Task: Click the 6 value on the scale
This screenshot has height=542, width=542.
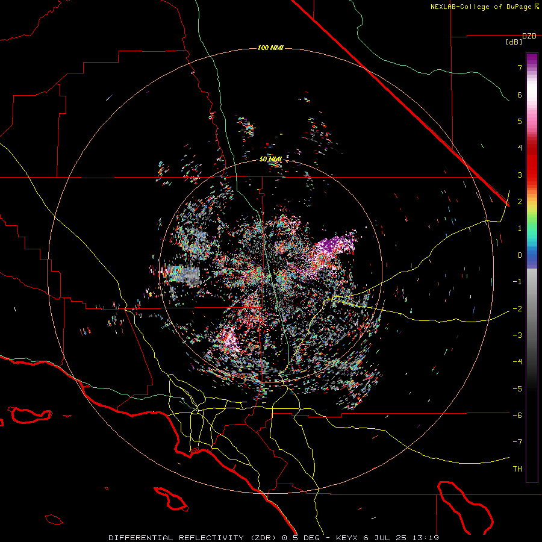Action: point(520,95)
